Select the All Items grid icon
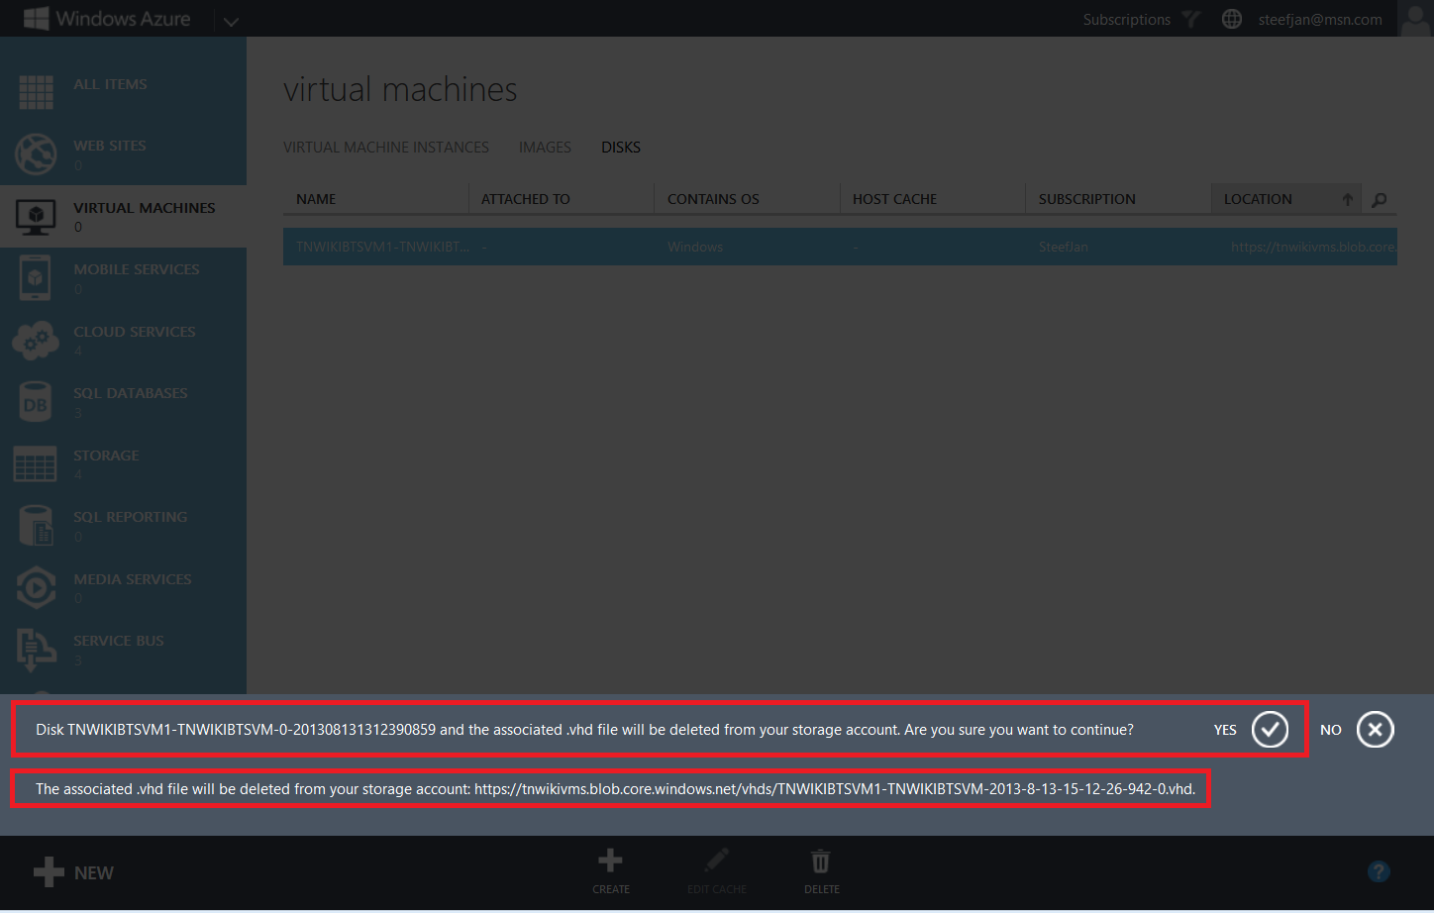Screen dimensions: 1434x913 (x=36, y=92)
